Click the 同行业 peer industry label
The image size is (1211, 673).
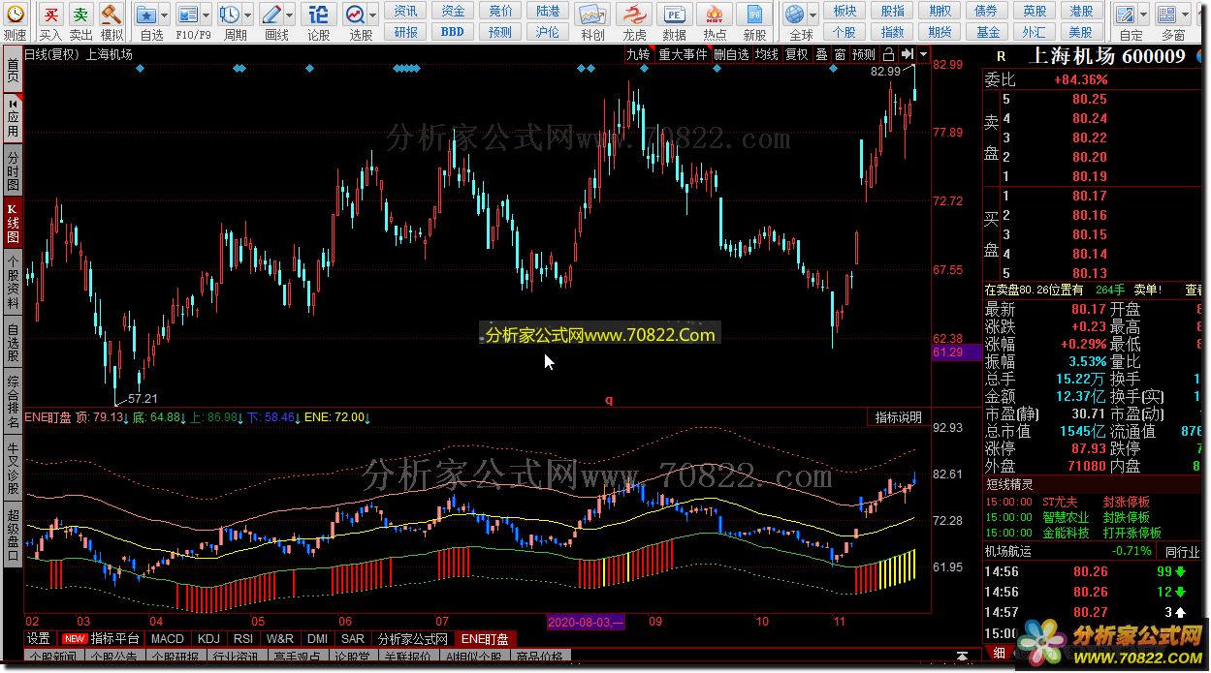click(x=1183, y=551)
